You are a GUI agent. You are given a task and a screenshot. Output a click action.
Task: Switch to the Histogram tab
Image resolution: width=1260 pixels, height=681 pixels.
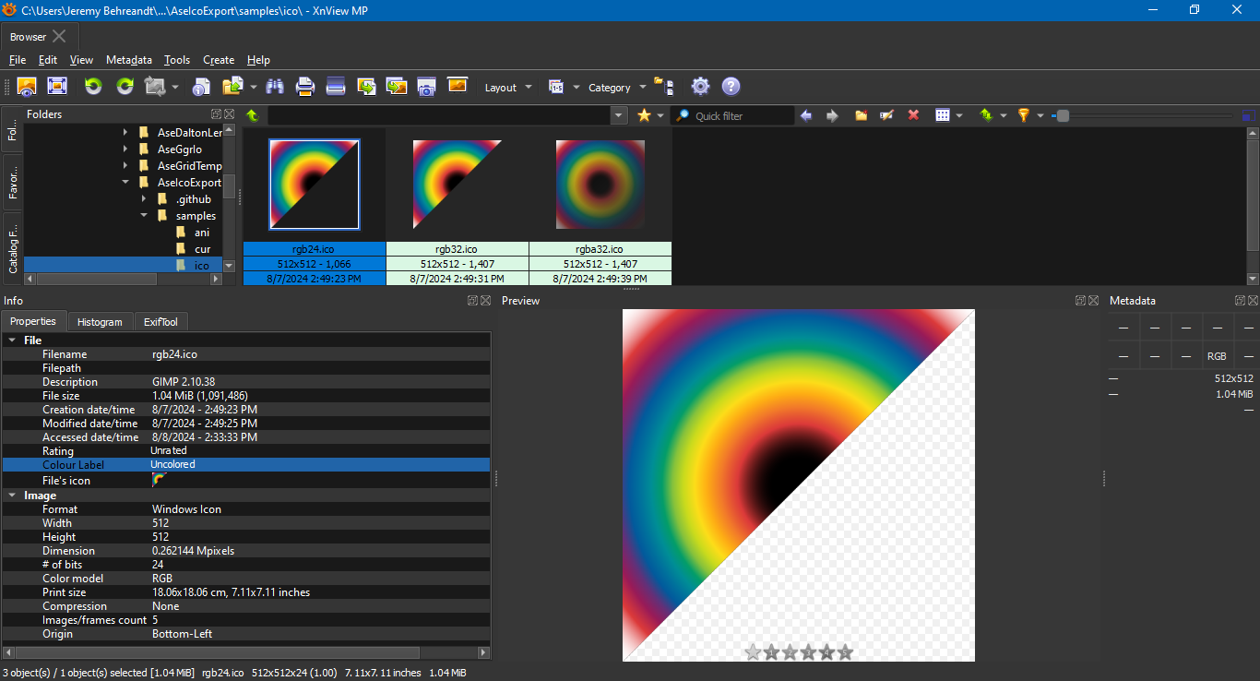tap(100, 322)
